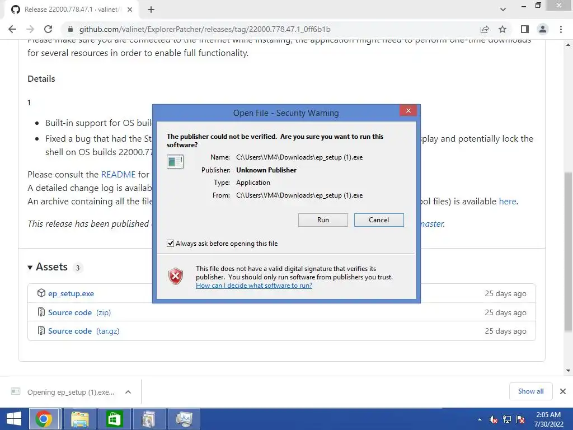The height and width of the screenshot is (430, 573).
Task: Bookmark this tab with the star icon
Action: 502,29
